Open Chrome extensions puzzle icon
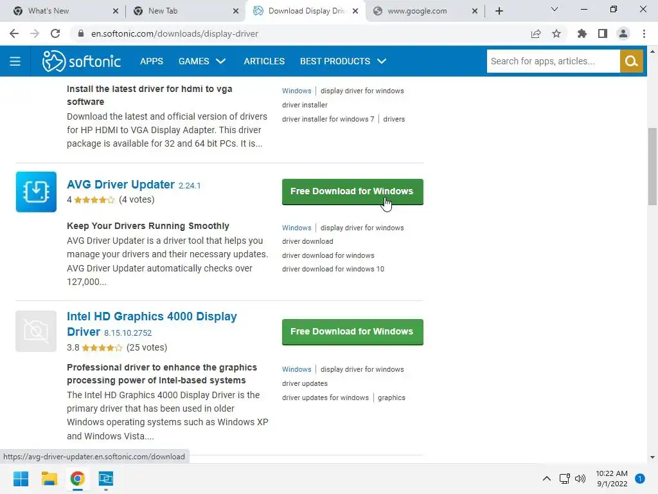 pyautogui.click(x=582, y=33)
